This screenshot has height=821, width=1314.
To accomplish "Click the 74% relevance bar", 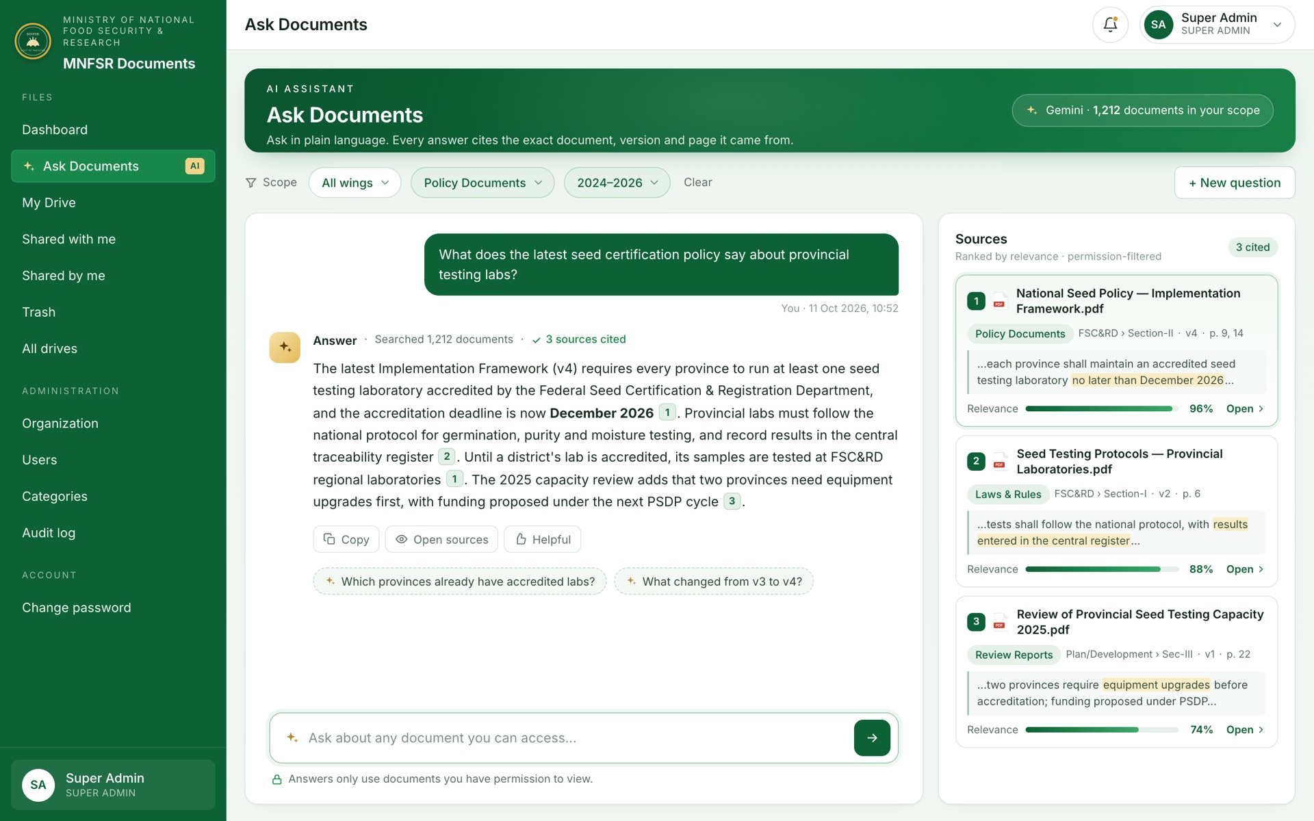I will coord(1102,730).
